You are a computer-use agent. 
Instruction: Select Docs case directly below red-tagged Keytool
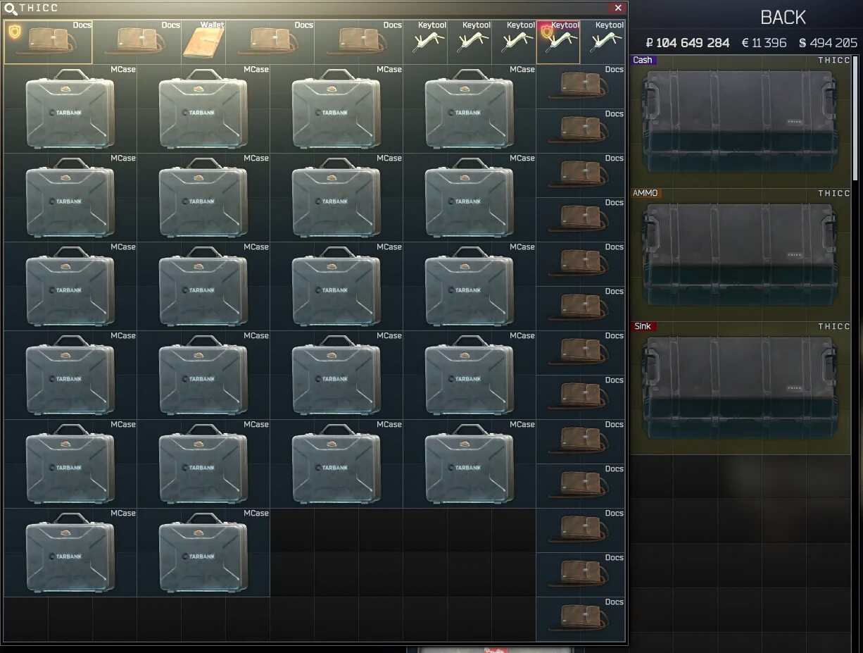(581, 86)
